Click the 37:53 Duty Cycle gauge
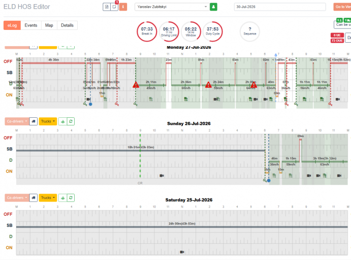Screen dimensions: 351x260 pyautogui.click(x=213, y=31)
